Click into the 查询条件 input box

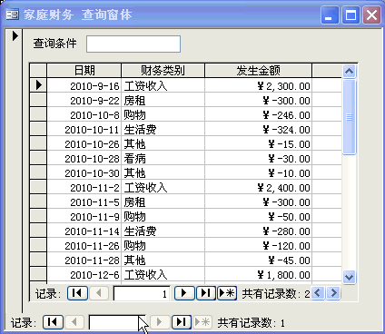coord(133,44)
